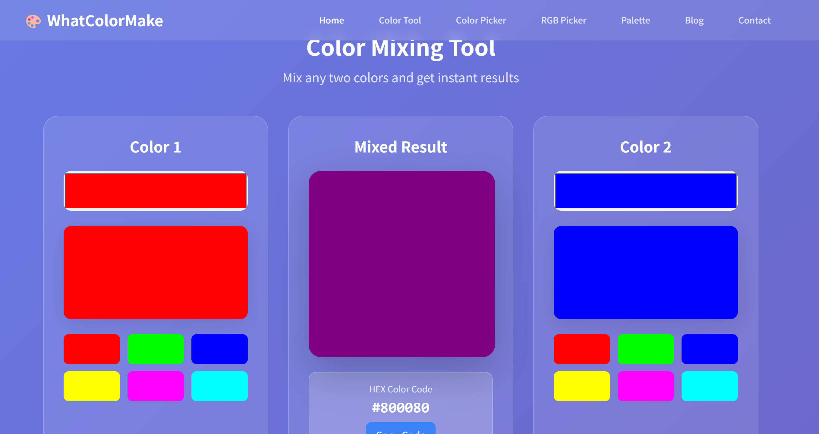Screen dimensions: 819x434
Task: Pick red preset swatch in Color 1
Action: (92, 349)
